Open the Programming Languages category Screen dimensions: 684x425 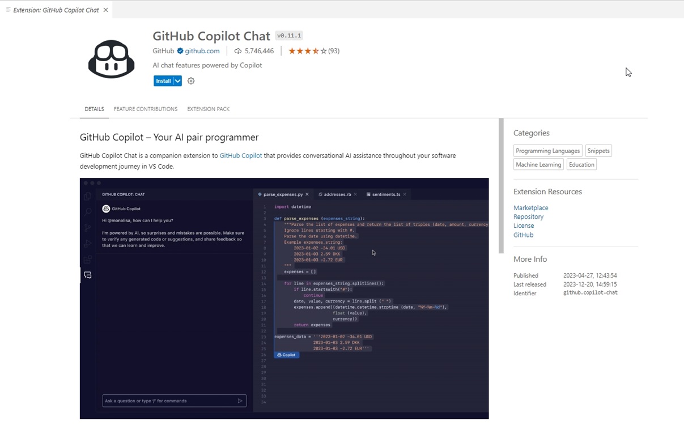coord(547,150)
